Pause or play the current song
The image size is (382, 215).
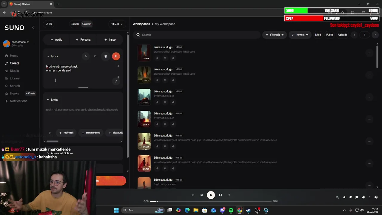211,195
